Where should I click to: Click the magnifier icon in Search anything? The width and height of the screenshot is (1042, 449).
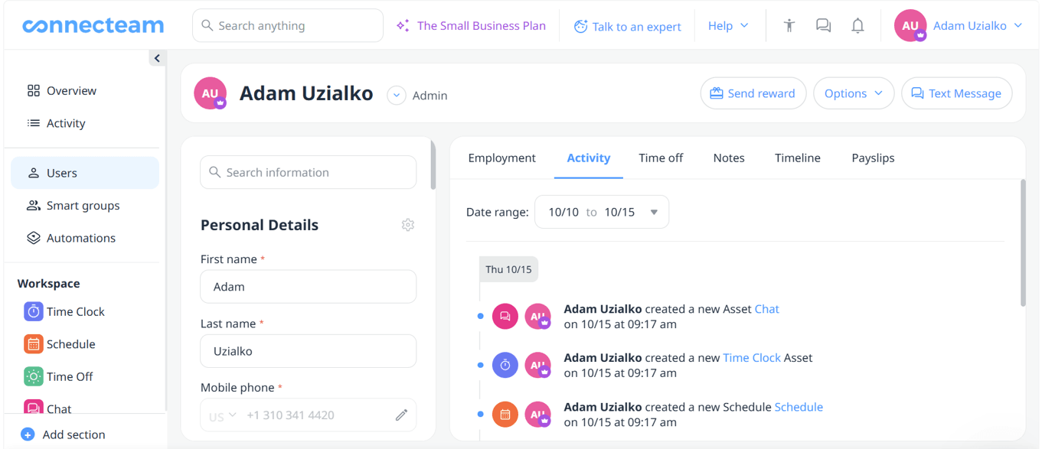[207, 25]
